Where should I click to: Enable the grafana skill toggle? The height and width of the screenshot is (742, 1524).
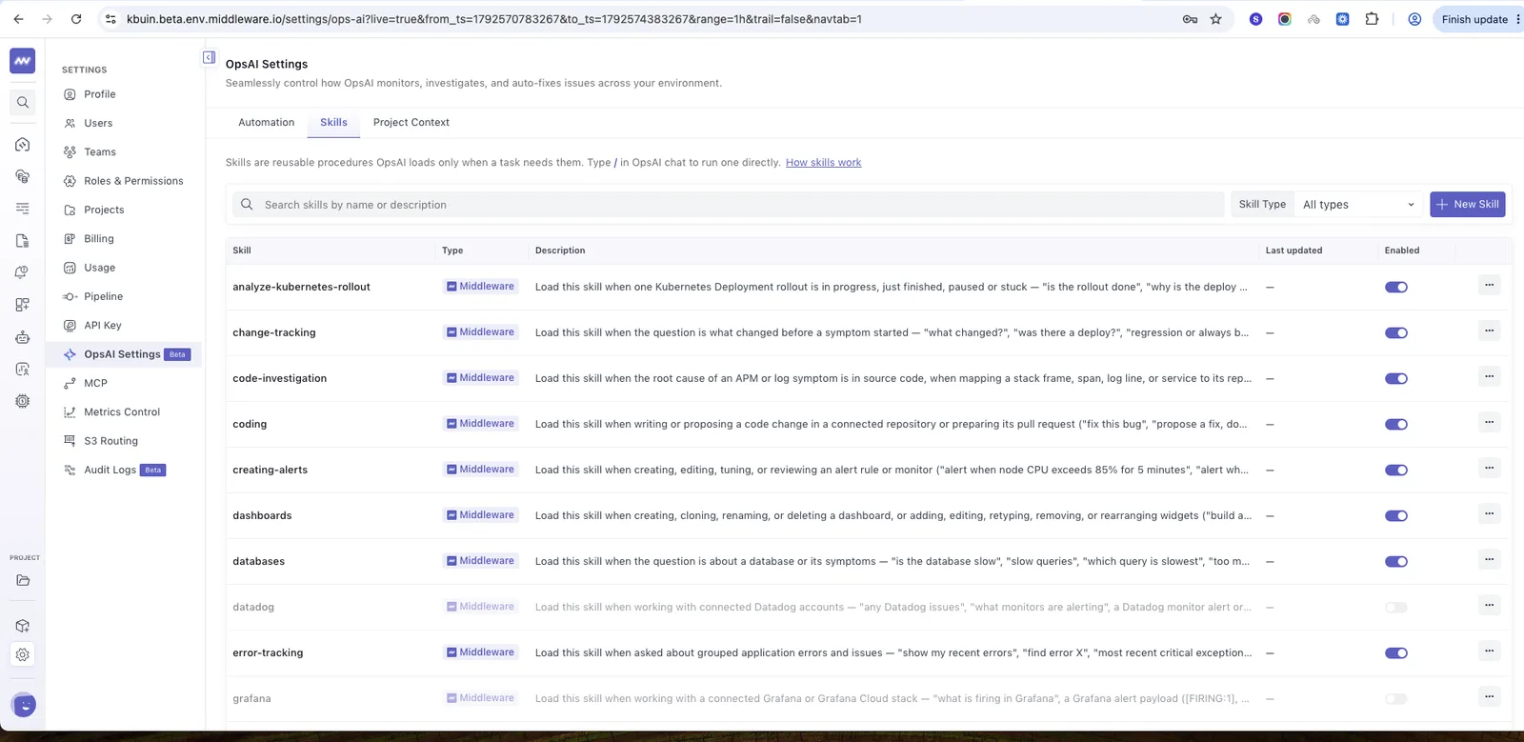(x=1396, y=698)
